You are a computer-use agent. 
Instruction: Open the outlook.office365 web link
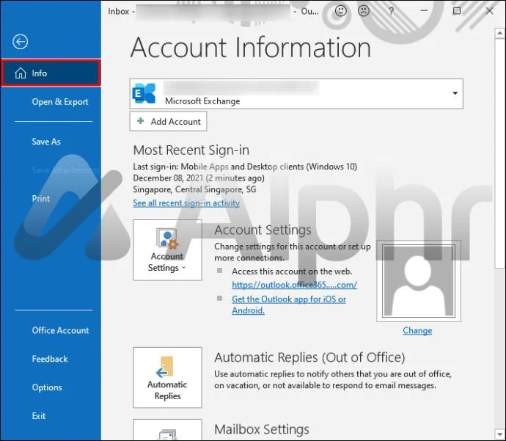pos(294,285)
